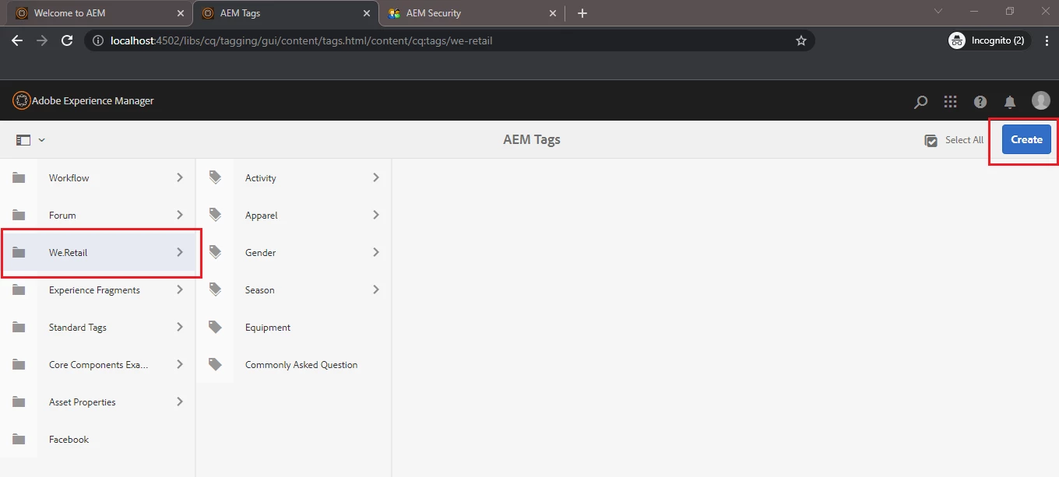The width and height of the screenshot is (1059, 477).
Task: Click the Facebook folder icon
Action: [x=19, y=439]
